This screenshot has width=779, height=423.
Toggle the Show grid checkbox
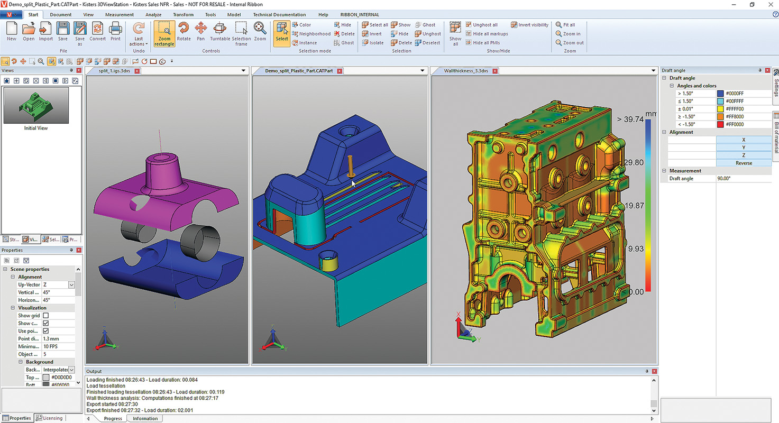tap(46, 315)
